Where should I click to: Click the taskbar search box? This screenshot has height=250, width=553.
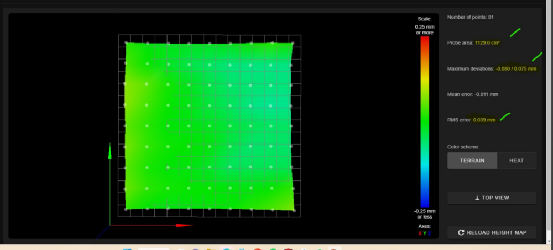(153, 249)
